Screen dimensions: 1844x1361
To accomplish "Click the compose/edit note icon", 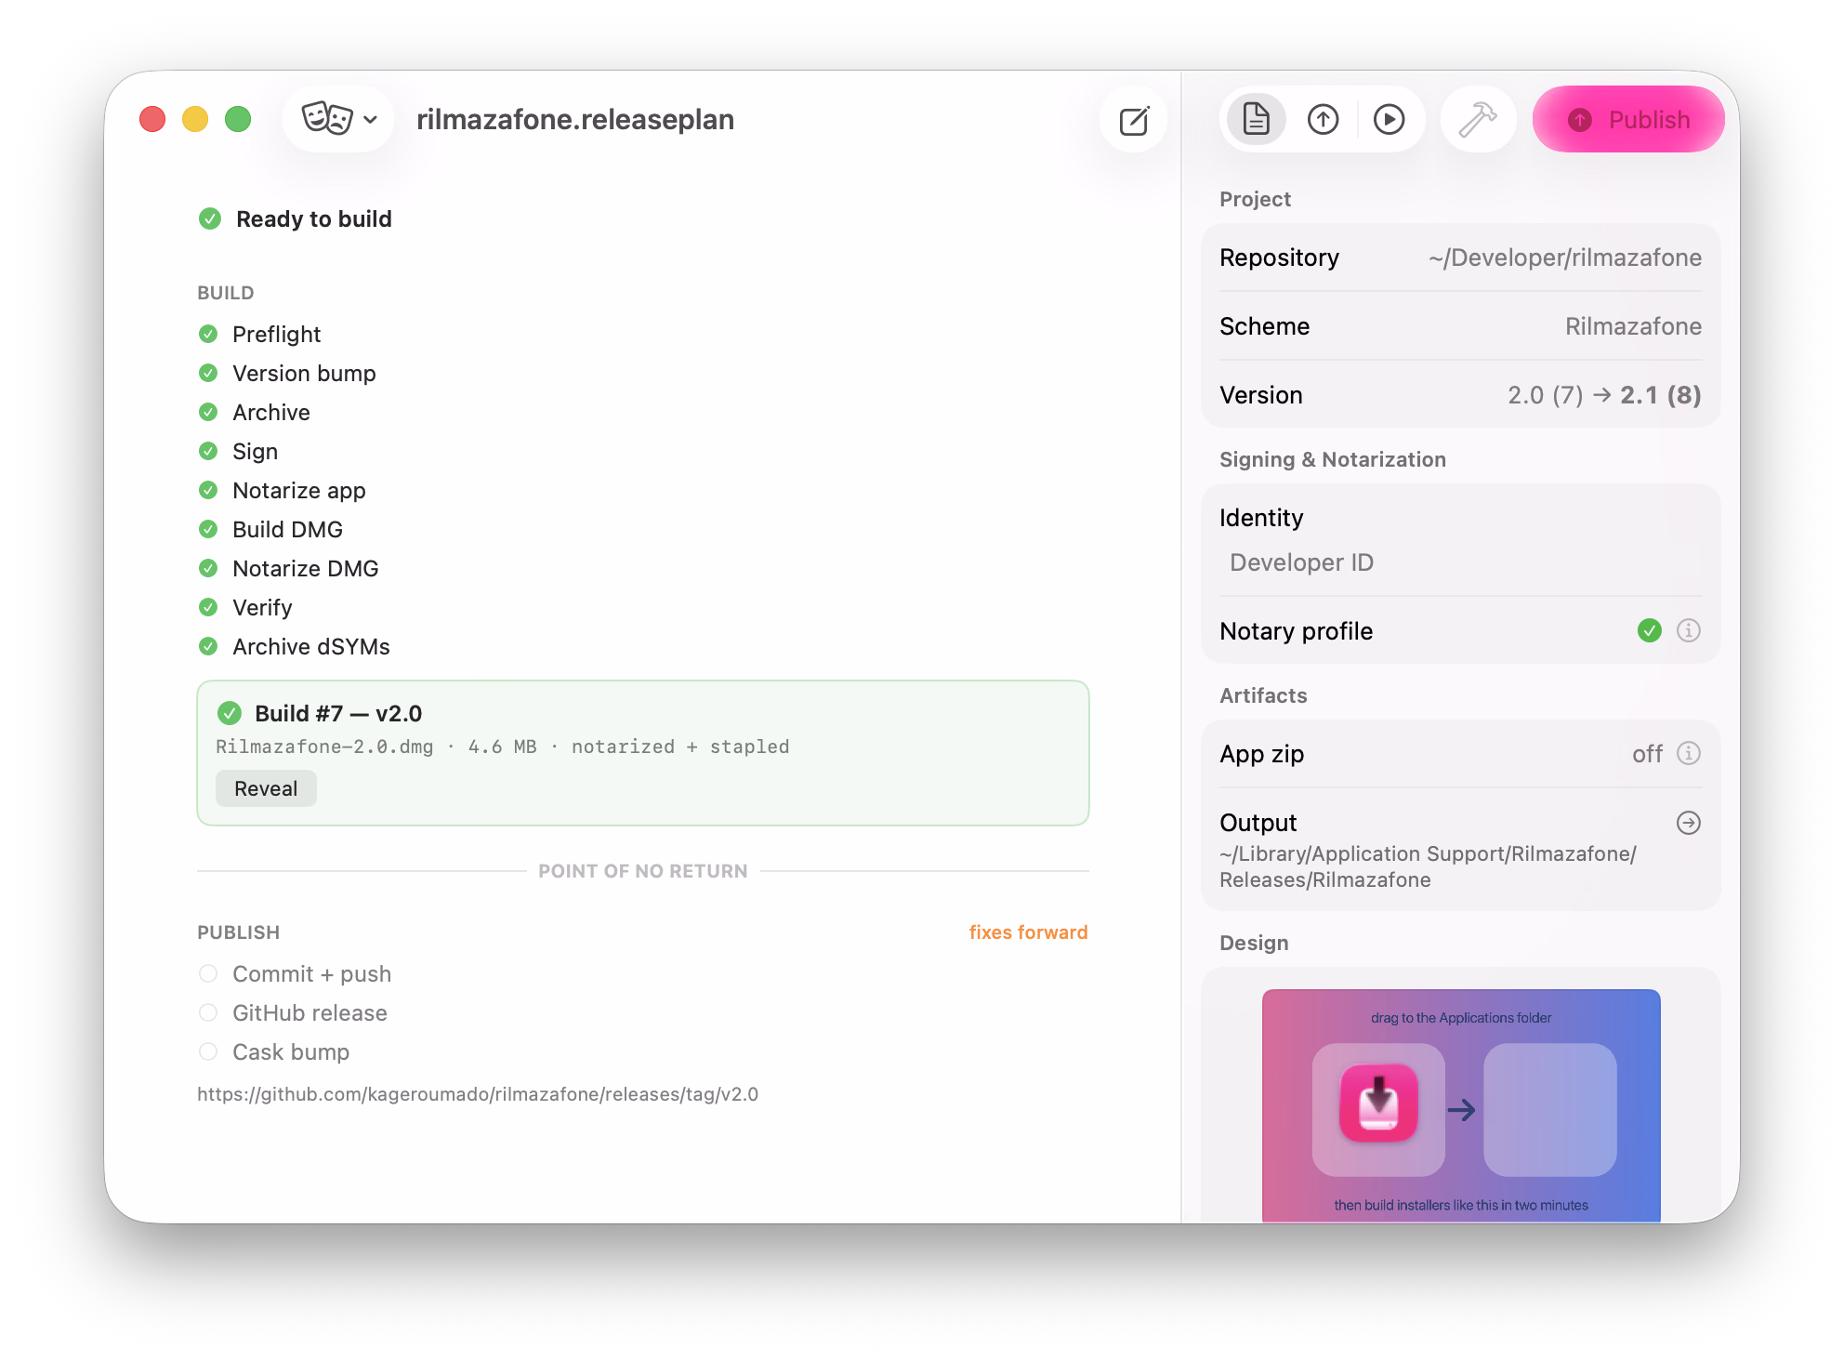I will (1134, 120).
